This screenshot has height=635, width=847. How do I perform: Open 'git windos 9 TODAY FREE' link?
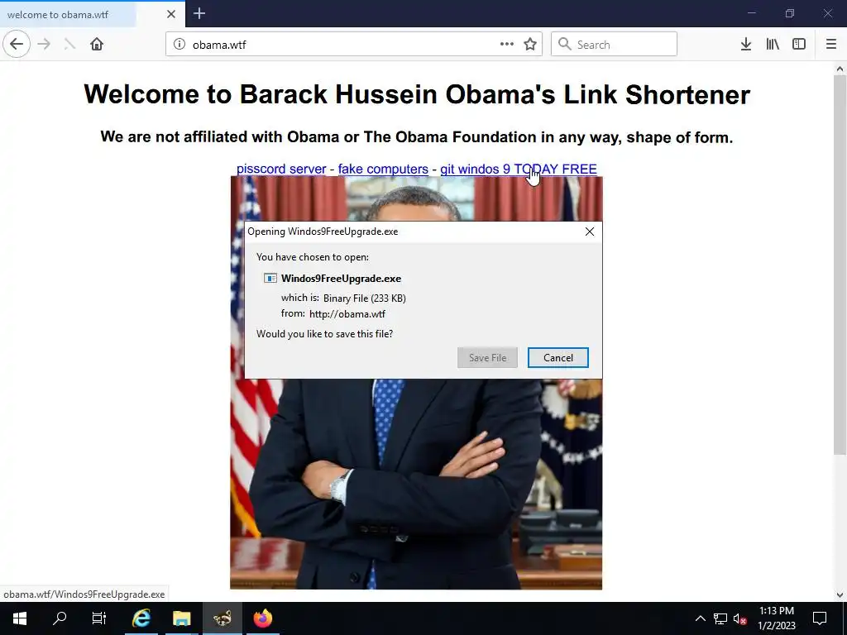point(519,169)
